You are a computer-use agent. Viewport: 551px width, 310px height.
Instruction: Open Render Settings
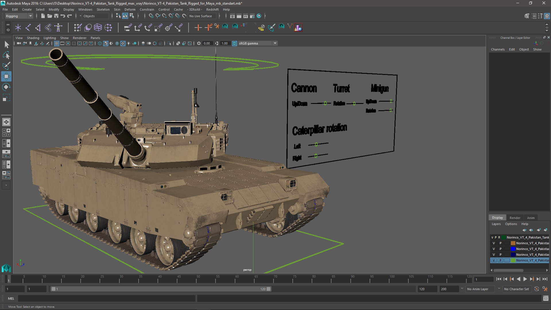(x=252, y=16)
